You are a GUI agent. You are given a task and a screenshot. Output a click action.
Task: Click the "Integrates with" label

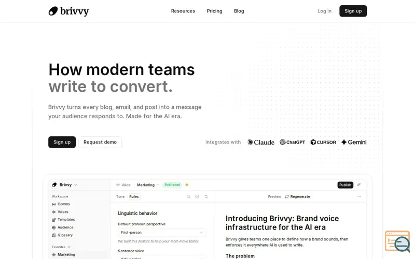pyautogui.click(x=223, y=142)
